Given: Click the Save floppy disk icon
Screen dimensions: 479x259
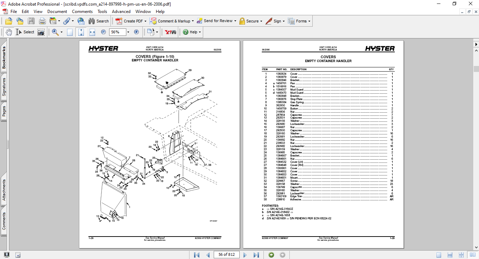Looking at the screenshot, I should [x=31, y=21].
